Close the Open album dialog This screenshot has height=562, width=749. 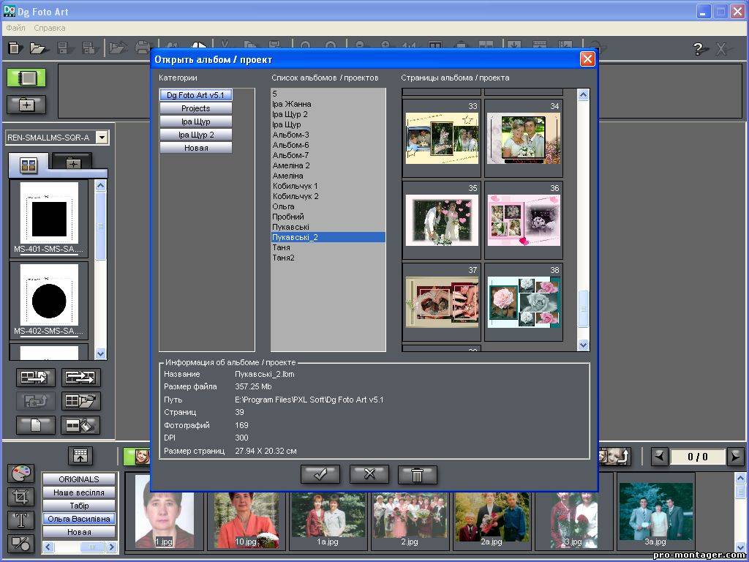587,59
